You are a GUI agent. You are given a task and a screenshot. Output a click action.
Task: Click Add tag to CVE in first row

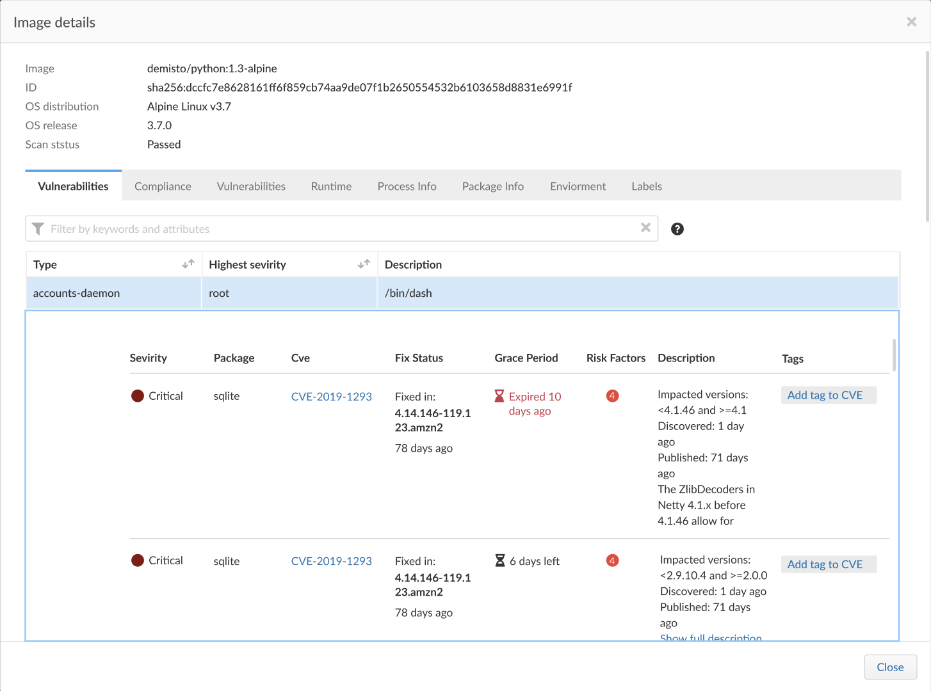[x=829, y=395]
